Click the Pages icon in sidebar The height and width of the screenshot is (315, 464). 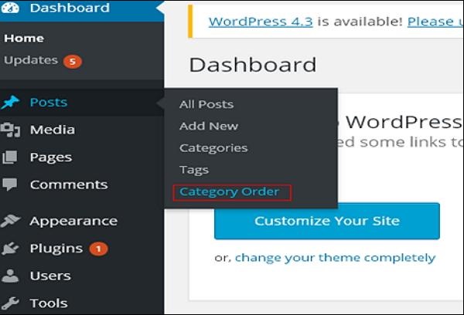pos(11,157)
